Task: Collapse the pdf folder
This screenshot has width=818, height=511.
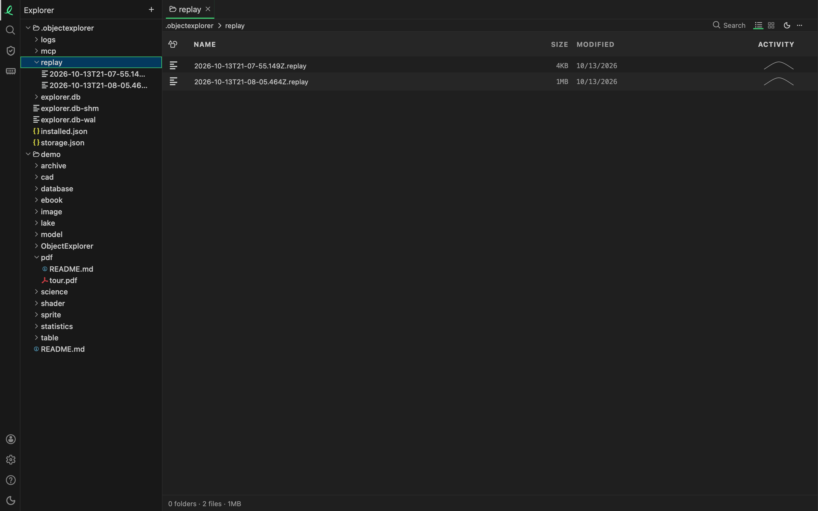Action: click(37, 257)
